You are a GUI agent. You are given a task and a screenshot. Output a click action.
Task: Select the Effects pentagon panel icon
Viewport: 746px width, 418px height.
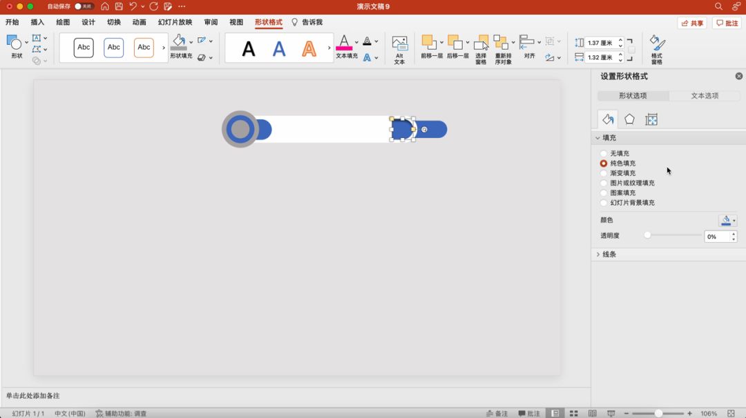(x=629, y=119)
